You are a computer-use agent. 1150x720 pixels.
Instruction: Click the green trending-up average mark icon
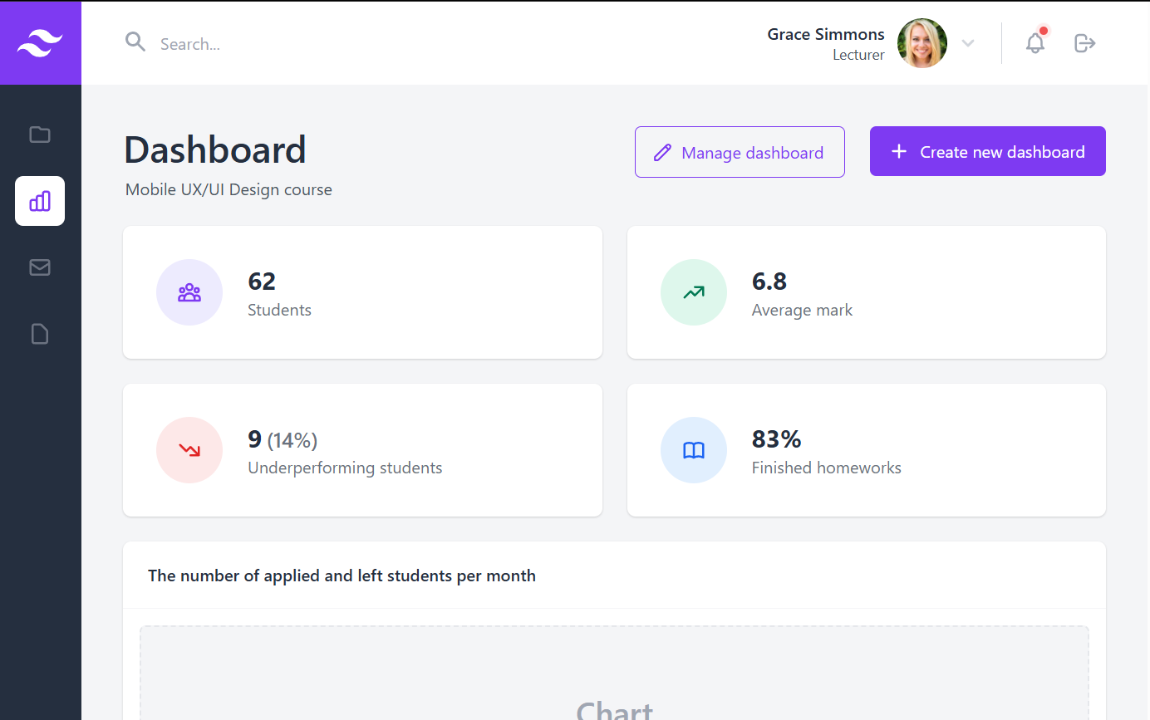pyautogui.click(x=694, y=292)
